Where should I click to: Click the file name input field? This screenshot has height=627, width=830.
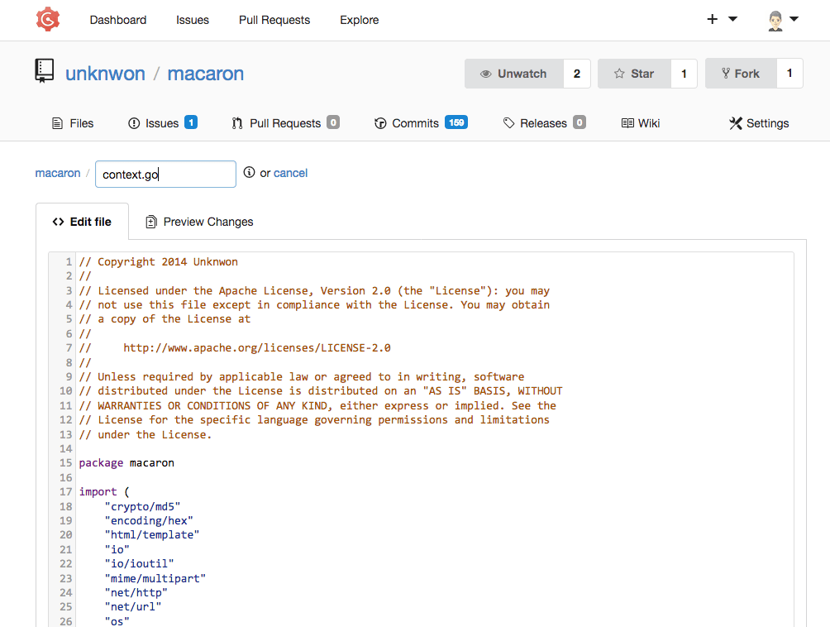pos(165,174)
